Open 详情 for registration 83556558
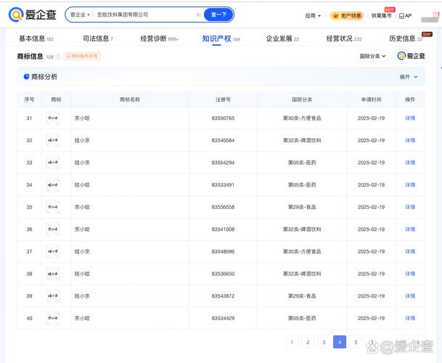Image resolution: width=442 pixels, height=363 pixels. [x=410, y=207]
